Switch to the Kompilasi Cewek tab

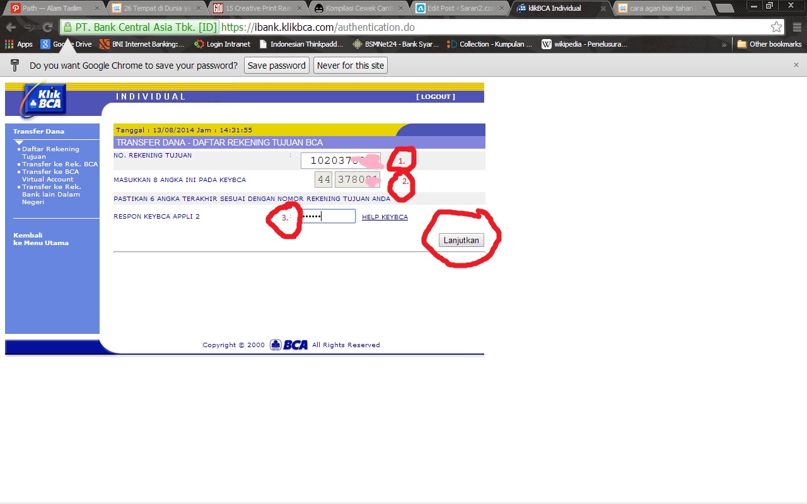click(357, 8)
